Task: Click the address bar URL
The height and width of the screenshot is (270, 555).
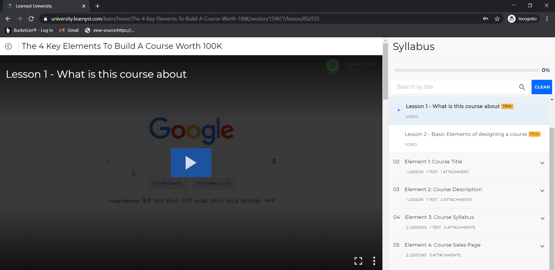Action: (x=185, y=19)
